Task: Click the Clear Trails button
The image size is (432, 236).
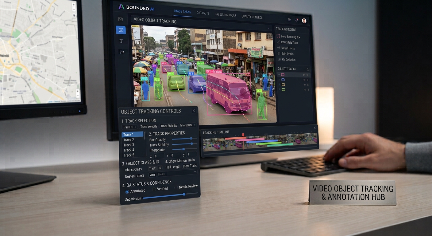Action: coord(190,166)
